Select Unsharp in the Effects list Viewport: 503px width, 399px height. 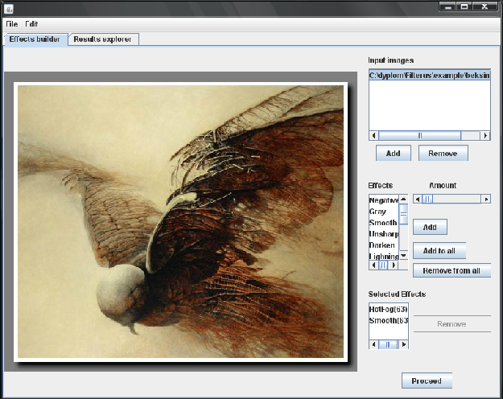click(x=384, y=234)
